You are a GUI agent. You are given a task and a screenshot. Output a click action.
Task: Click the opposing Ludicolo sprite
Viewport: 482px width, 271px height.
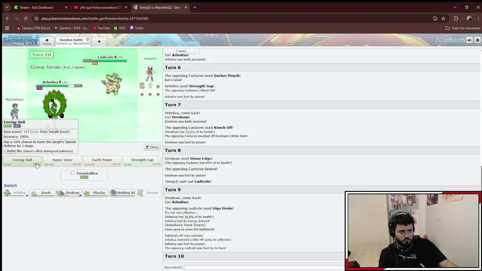pos(112,83)
